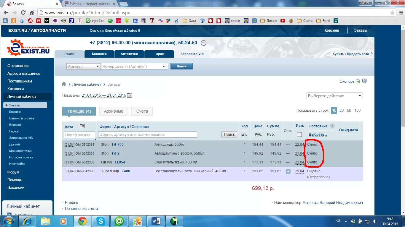Open Microsoft Word from the taskbar
This screenshot has height=227, width=405.
pyautogui.click(x=156, y=221)
